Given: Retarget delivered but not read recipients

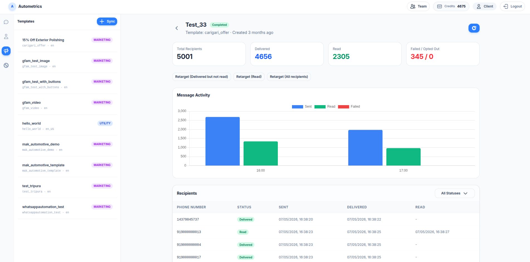Looking at the screenshot, I should (x=202, y=77).
